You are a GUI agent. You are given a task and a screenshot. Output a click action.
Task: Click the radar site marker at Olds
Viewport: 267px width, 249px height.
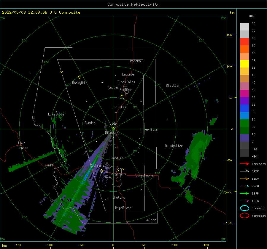coord(113,129)
